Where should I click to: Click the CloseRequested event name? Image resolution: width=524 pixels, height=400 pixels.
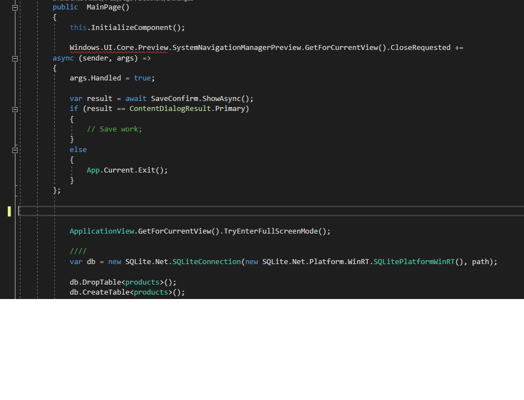click(x=420, y=48)
